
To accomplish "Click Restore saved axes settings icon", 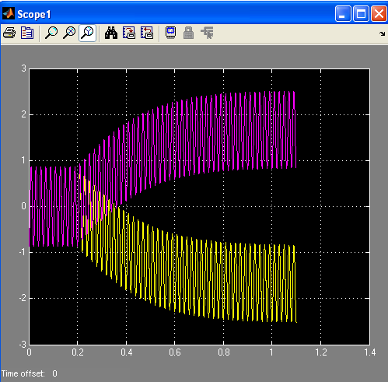I will pos(147,33).
